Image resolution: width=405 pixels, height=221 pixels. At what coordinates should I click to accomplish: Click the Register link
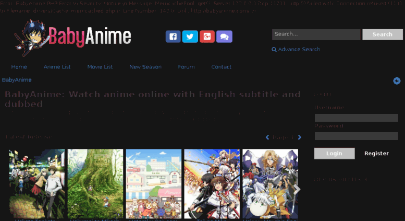[376, 154]
